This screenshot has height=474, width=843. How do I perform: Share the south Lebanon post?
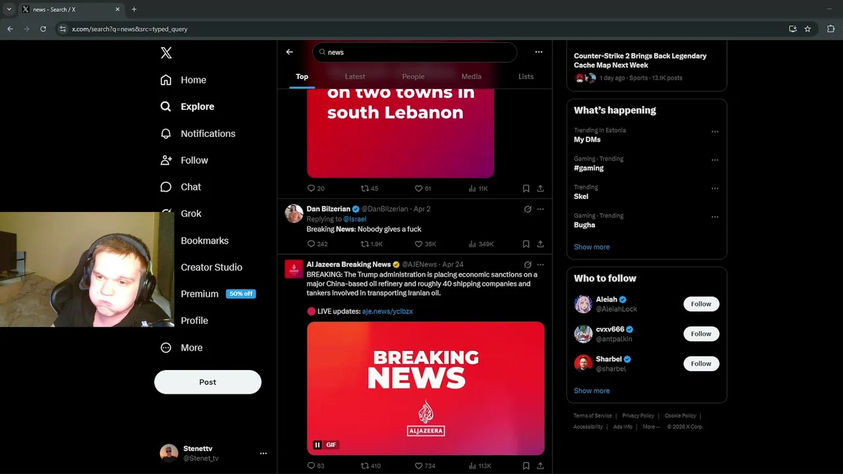pyautogui.click(x=540, y=188)
